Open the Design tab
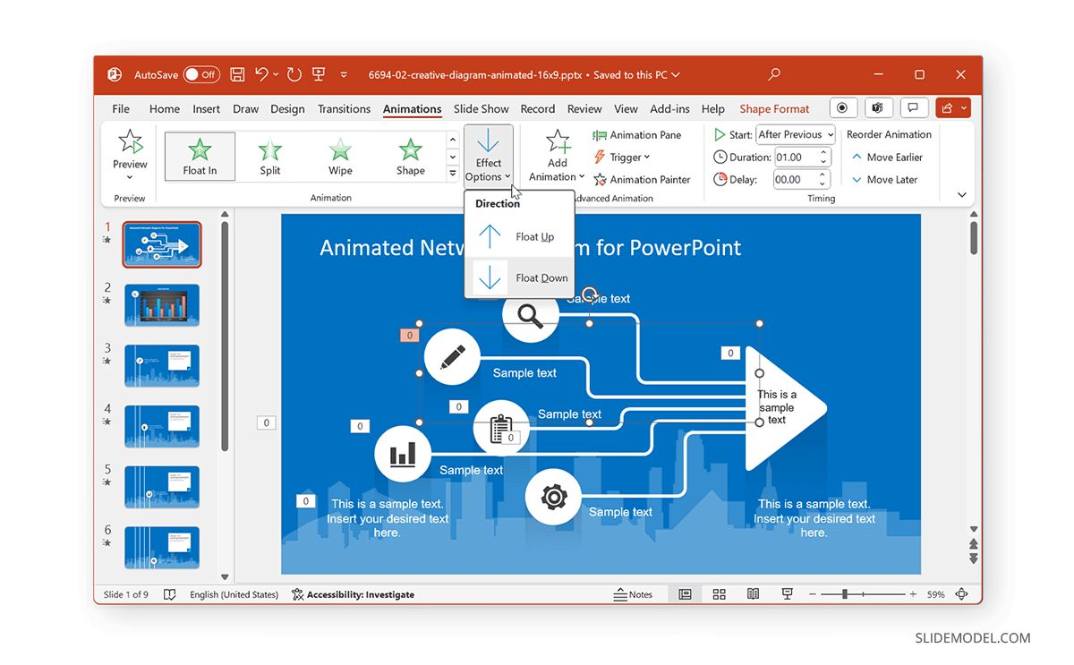1074x665 pixels. (287, 109)
